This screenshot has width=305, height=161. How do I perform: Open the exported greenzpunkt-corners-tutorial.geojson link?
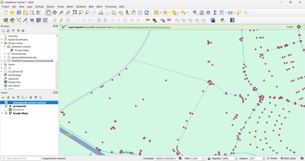pos(142,27)
